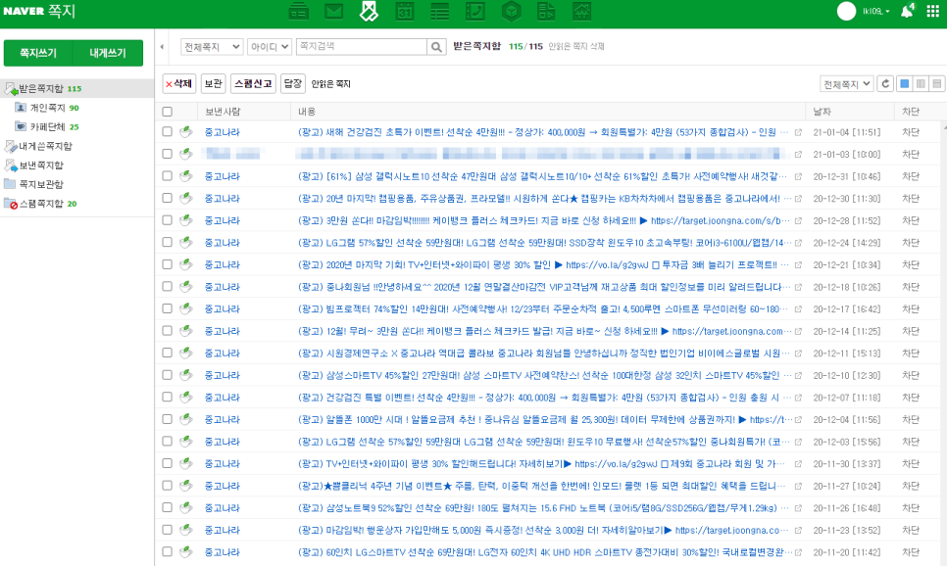Switch to single-pane list view icon

tap(904, 84)
